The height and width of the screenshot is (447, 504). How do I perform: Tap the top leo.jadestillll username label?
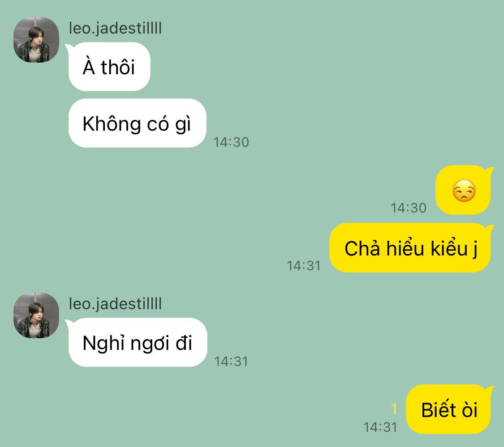pos(115,28)
